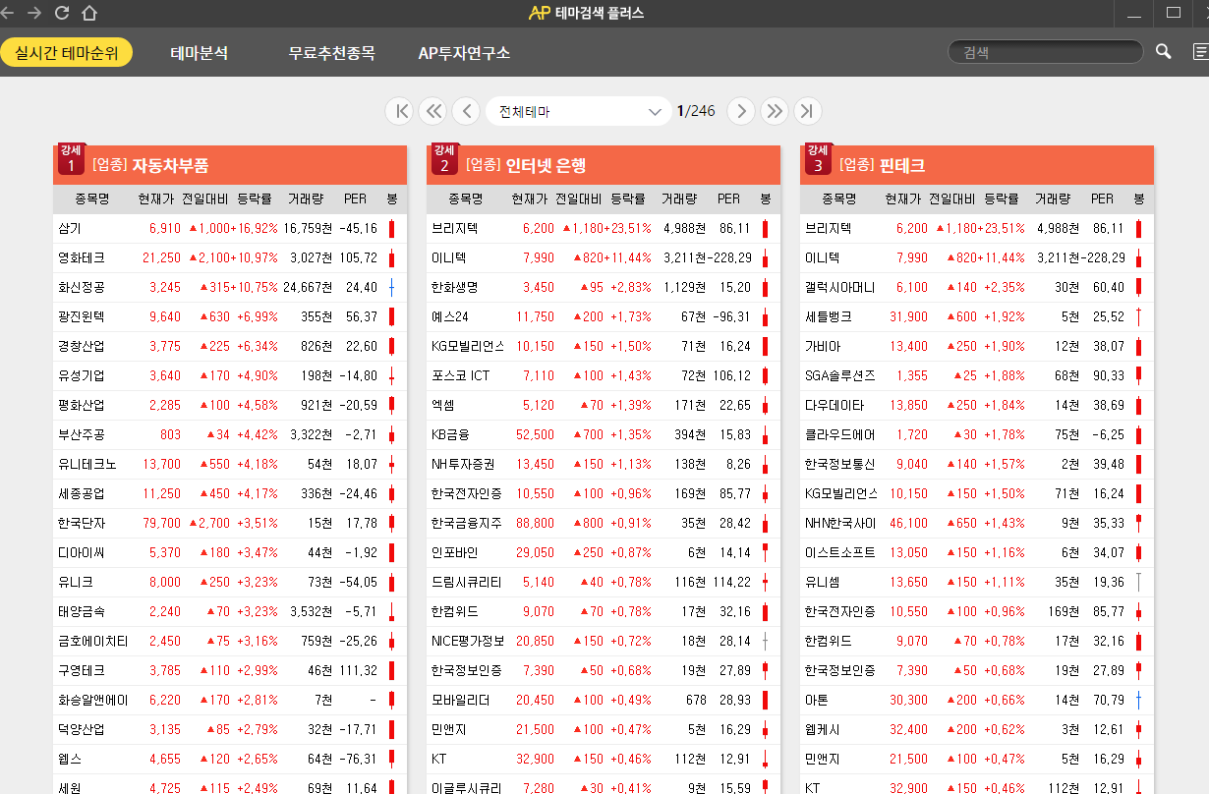Viewport: 1209px width, 794px height.
Task: Click 세틀뱅크's candlestick mark
Action: click(x=1138, y=317)
